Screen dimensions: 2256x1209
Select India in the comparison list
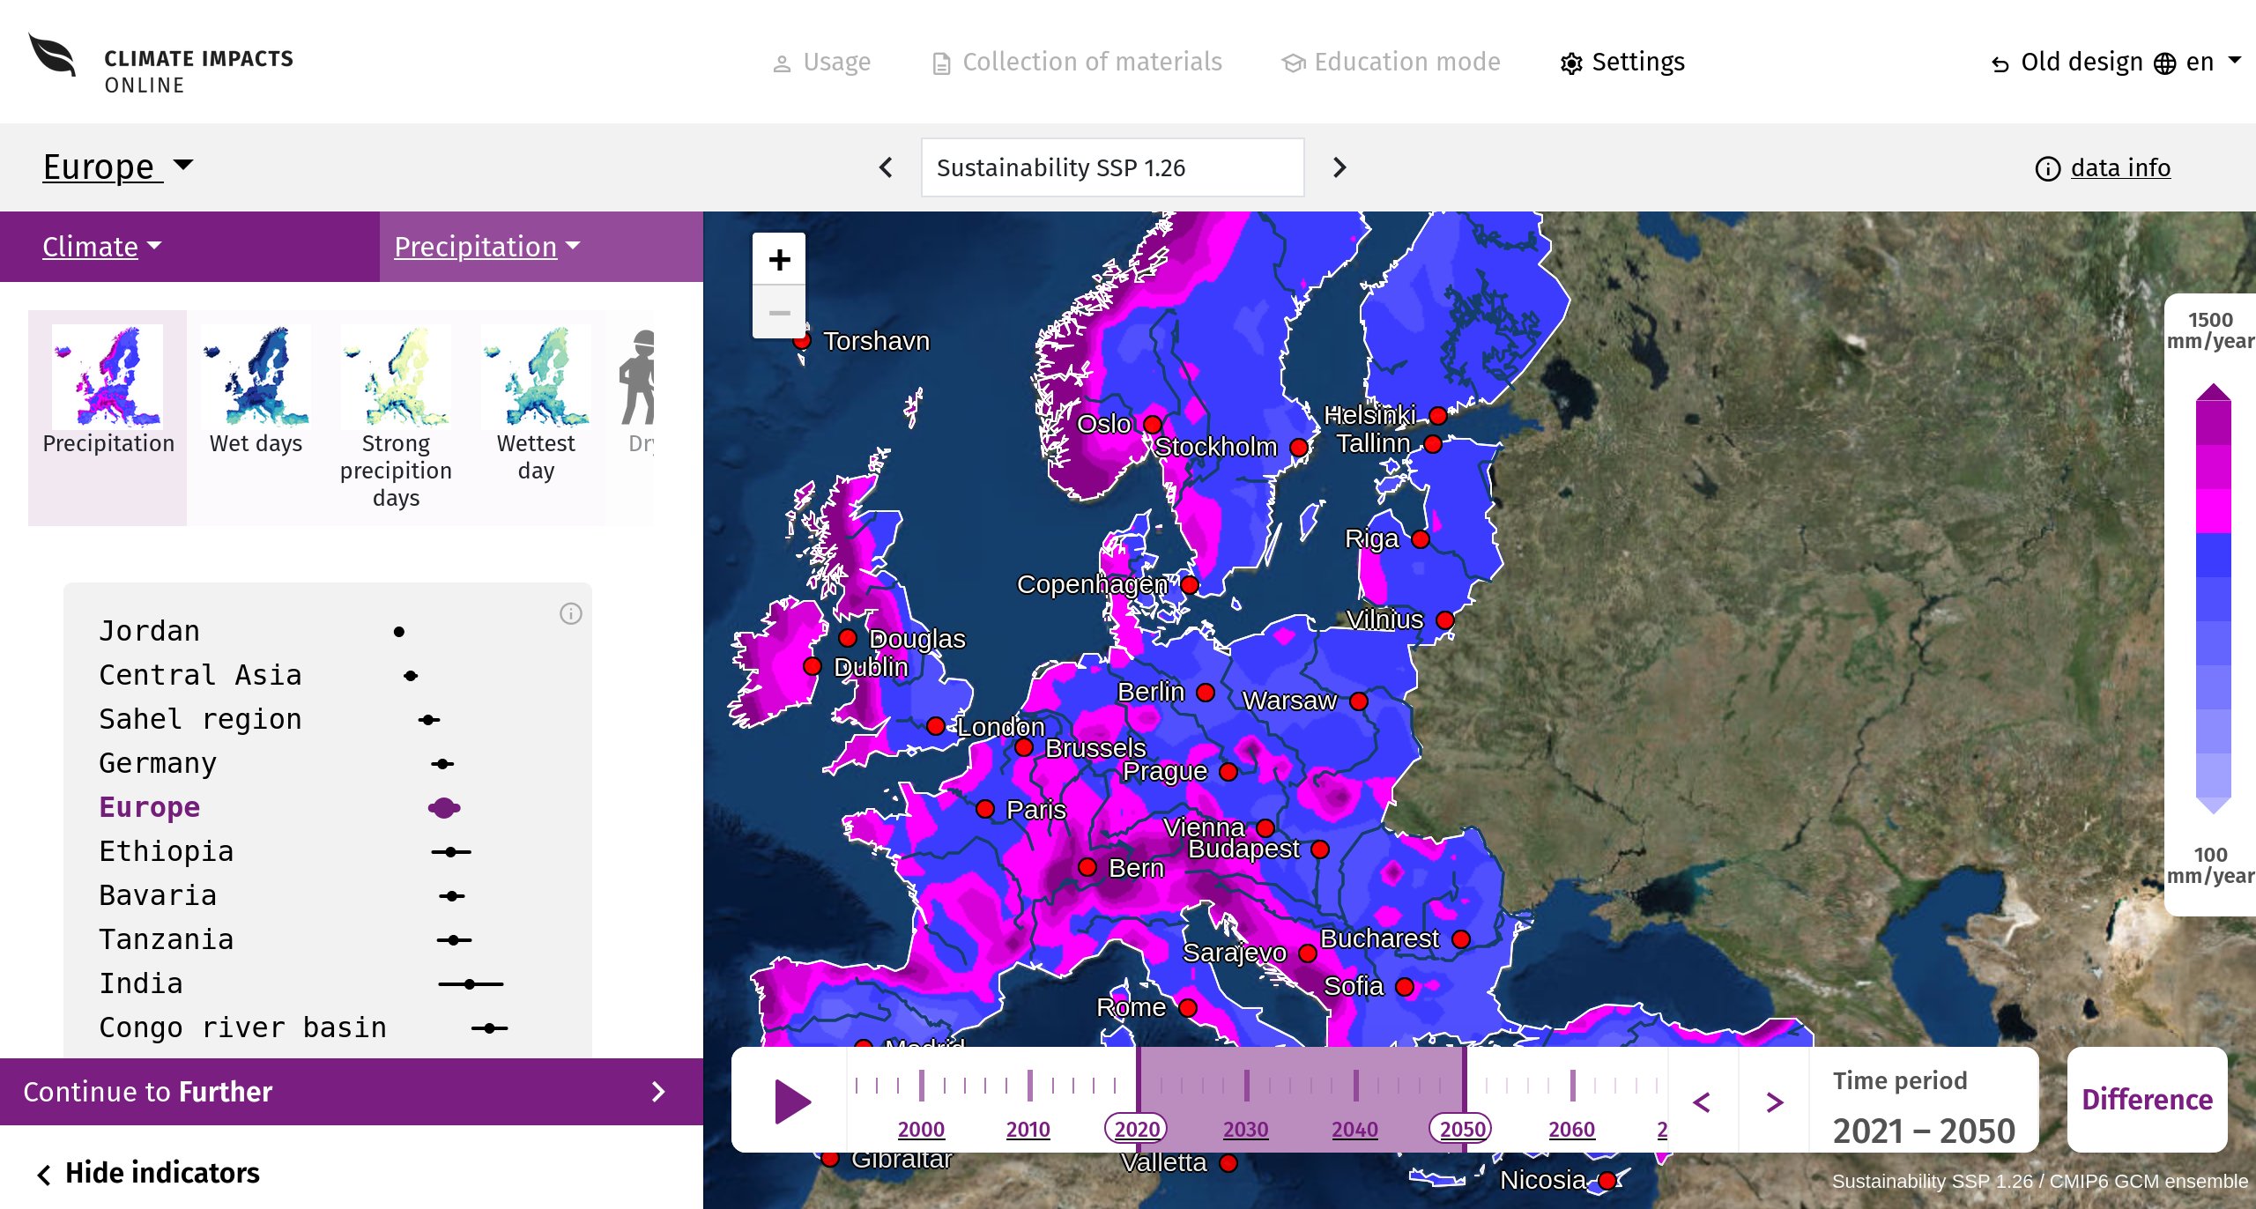tap(141, 983)
